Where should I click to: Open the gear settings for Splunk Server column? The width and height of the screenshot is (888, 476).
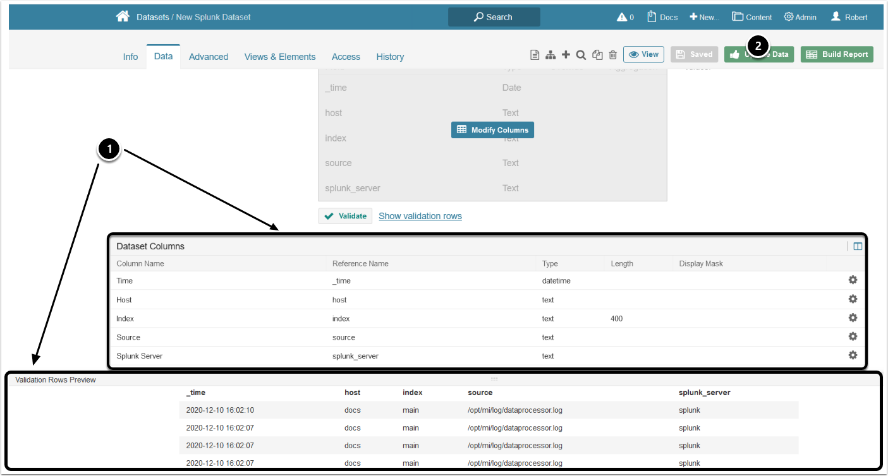[853, 355]
